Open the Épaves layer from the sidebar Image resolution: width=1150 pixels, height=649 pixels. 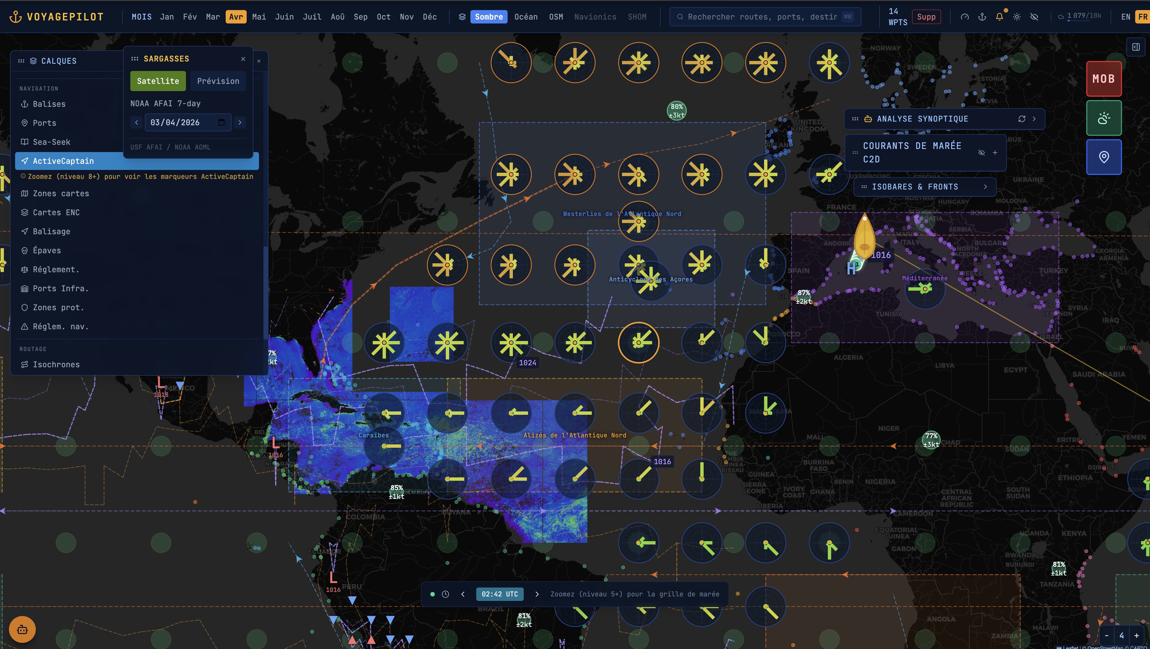click(x=46, y=250)
